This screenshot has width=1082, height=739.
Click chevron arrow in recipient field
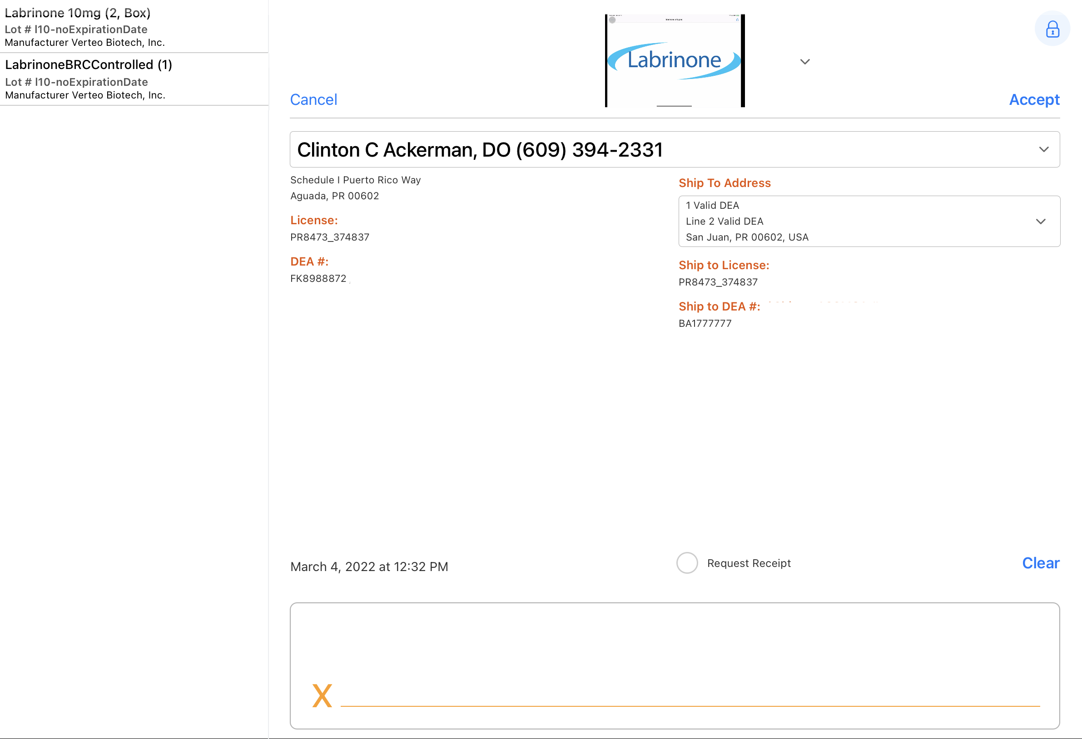coord(1043,149)
